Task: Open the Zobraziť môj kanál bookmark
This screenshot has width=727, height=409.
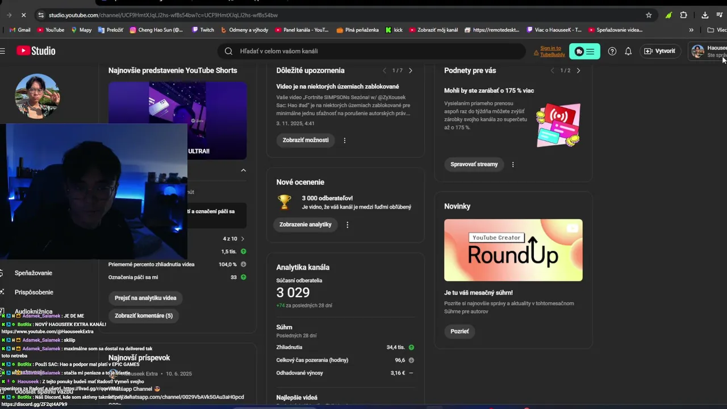Action: [x=433, y=30]
